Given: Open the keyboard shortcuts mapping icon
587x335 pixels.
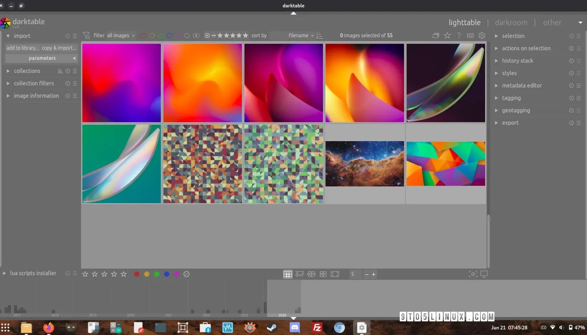Looking at the screenshot, I should 470,36.
